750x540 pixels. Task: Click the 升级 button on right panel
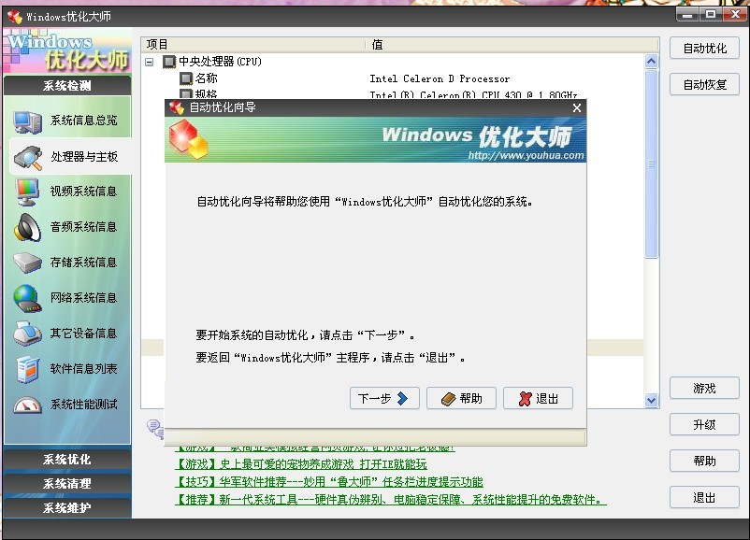tap(704, 424)
